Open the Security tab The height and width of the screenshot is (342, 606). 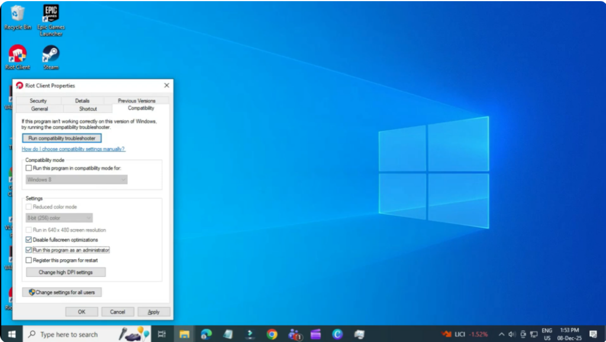click(x=38, y=101)
